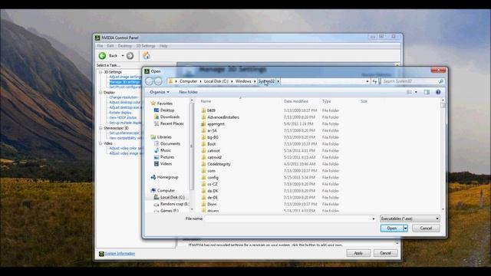Open the System Information link
Screen dimensions: 491x276
point(120,254)
